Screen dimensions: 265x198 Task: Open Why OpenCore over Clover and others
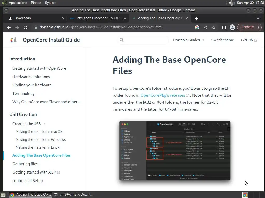click(46, 102)
